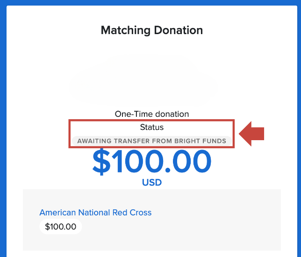
Task: Click the dollar sign of large amount
Action: (102, 162)
